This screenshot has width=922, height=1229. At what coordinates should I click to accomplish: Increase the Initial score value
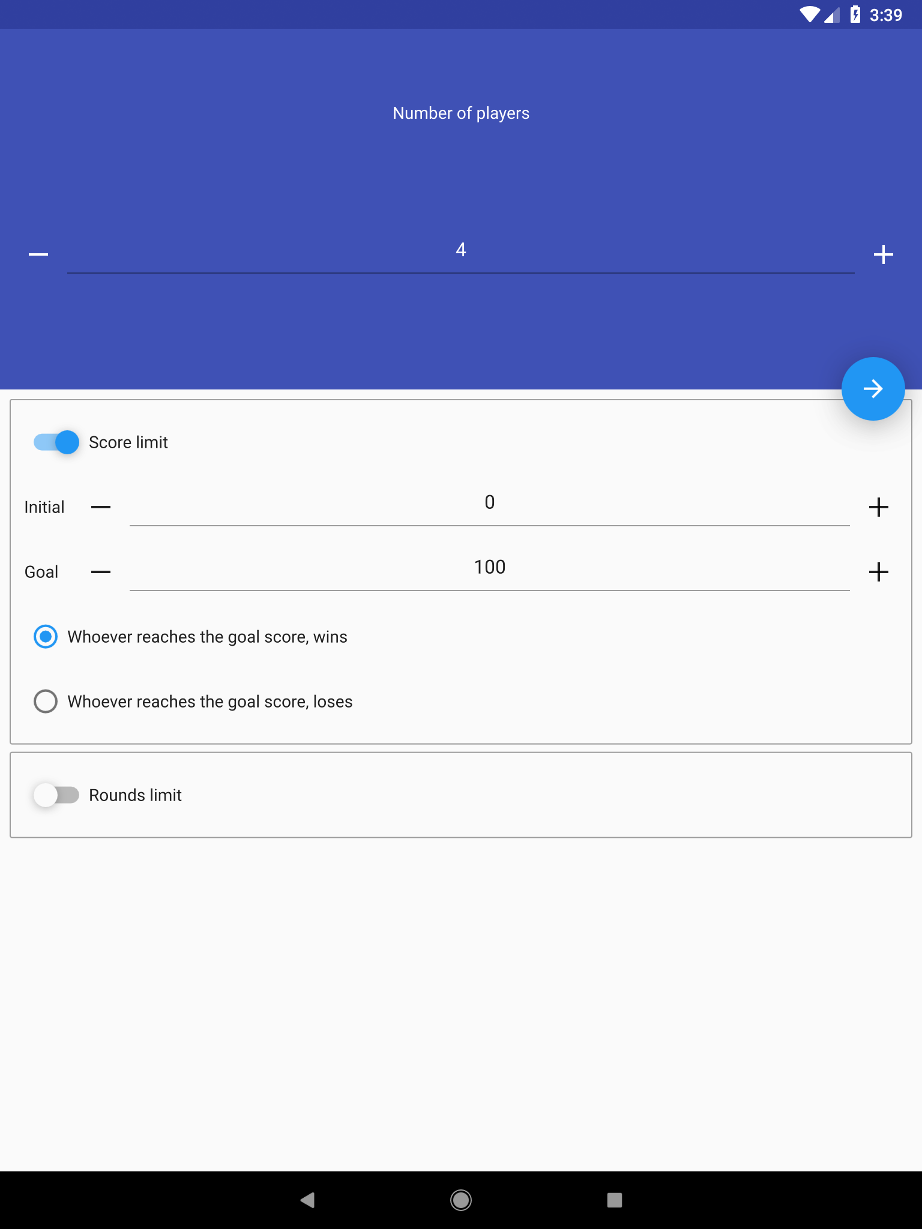(878, 507)
